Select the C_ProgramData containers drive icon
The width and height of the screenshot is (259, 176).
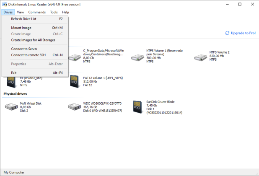click(75, 57)
